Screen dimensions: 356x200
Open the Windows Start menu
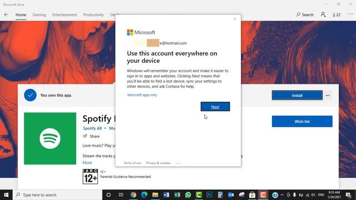pyautogui.click(x=6, y=195)
